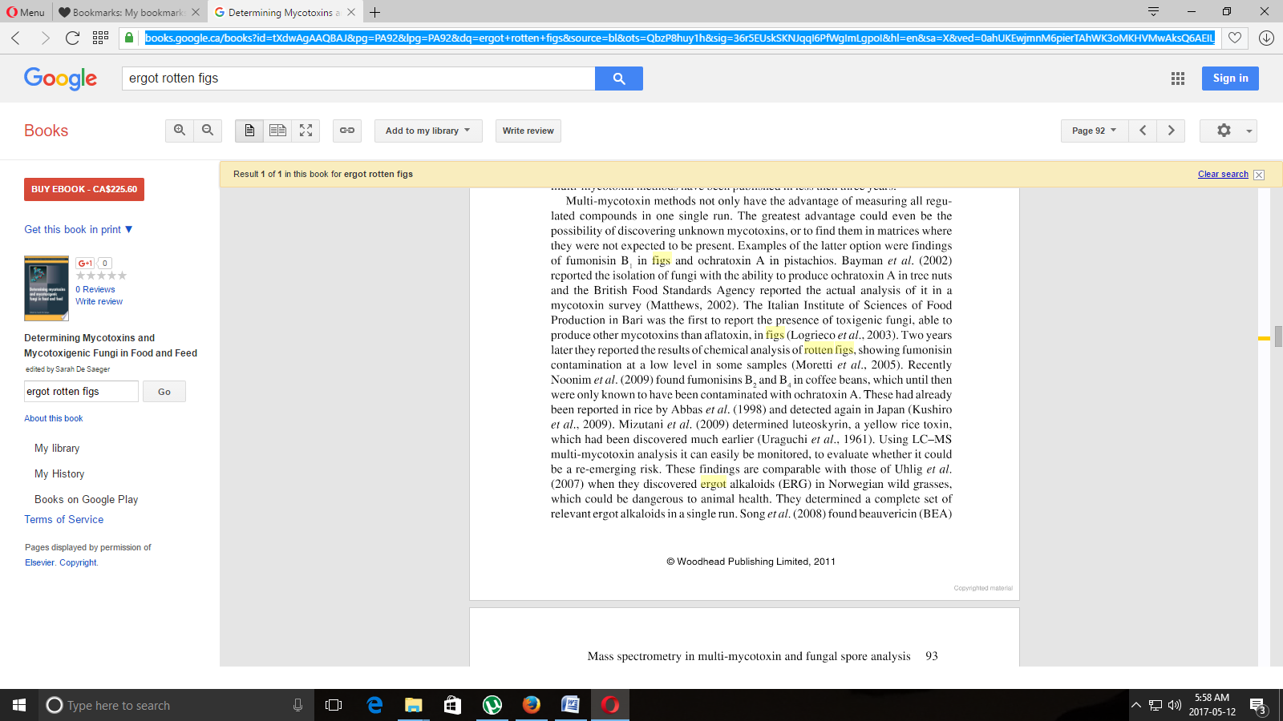Click the Clear search link
Screen dimensions: 1283x721
[1222, 174]
